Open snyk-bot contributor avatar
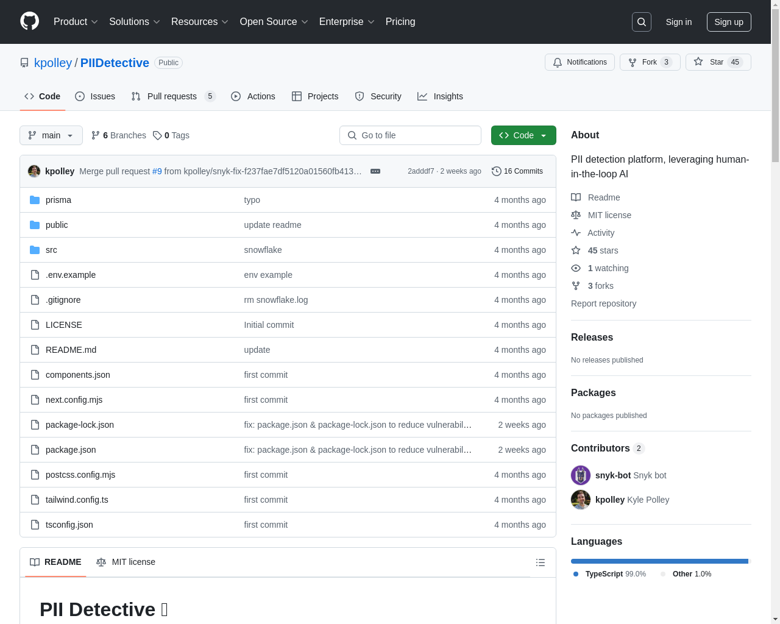This screenshot has width=780, height=624. click(581, 475)
